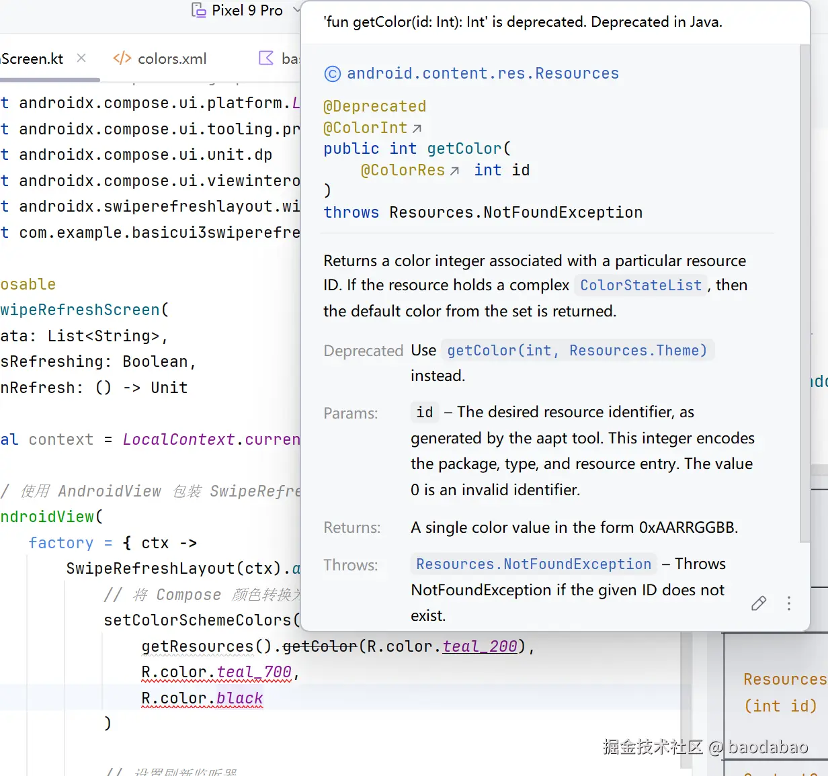This screenshot has height=776, width=828.
Task: Open getColor(int, Resources.Theme) replacement link
Action: pos(577,351)
